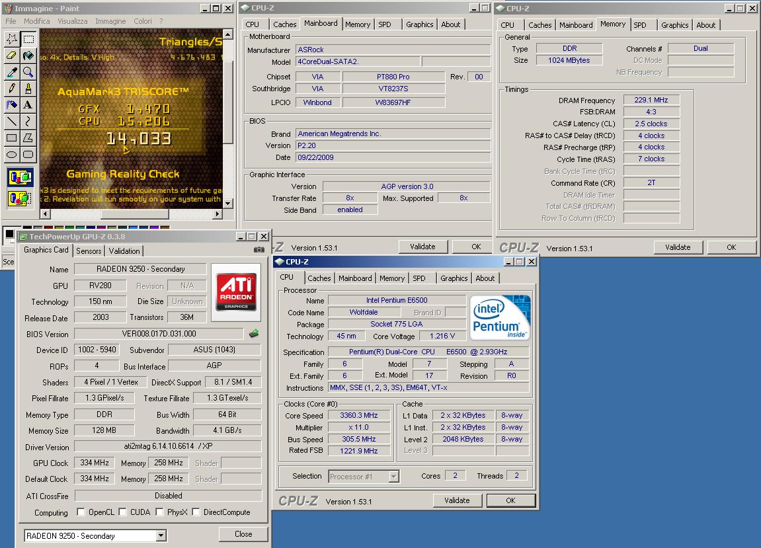Select the Free-Form Select tool in Paint
The height and width of the screenshot is (548, 761).
[12, 39]
